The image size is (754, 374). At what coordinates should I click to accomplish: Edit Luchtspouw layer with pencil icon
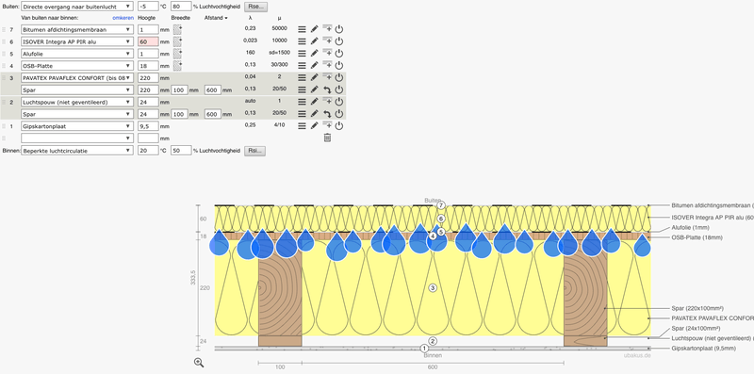[315, 102]
